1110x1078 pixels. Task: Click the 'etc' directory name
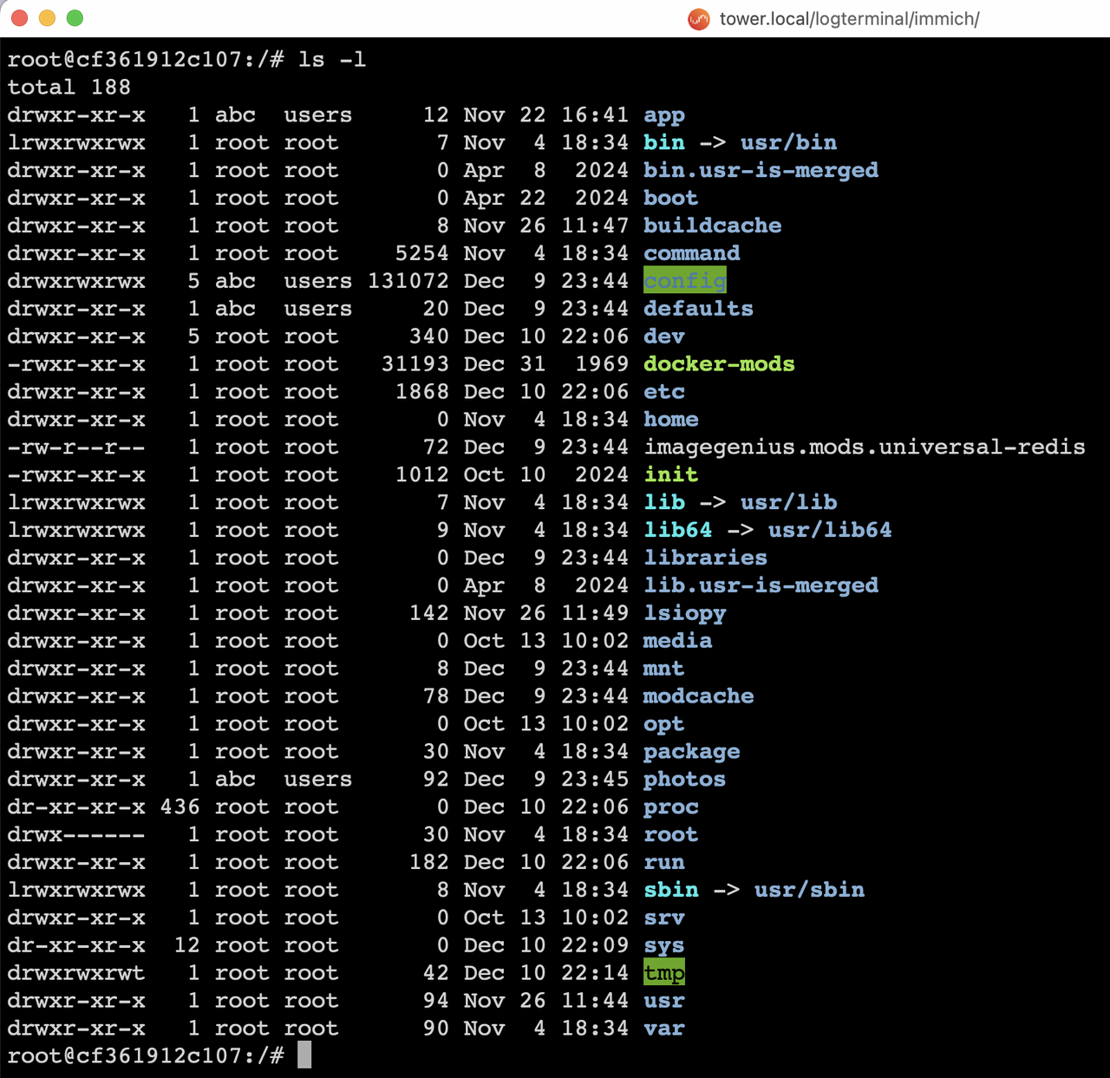click(664, 392)
